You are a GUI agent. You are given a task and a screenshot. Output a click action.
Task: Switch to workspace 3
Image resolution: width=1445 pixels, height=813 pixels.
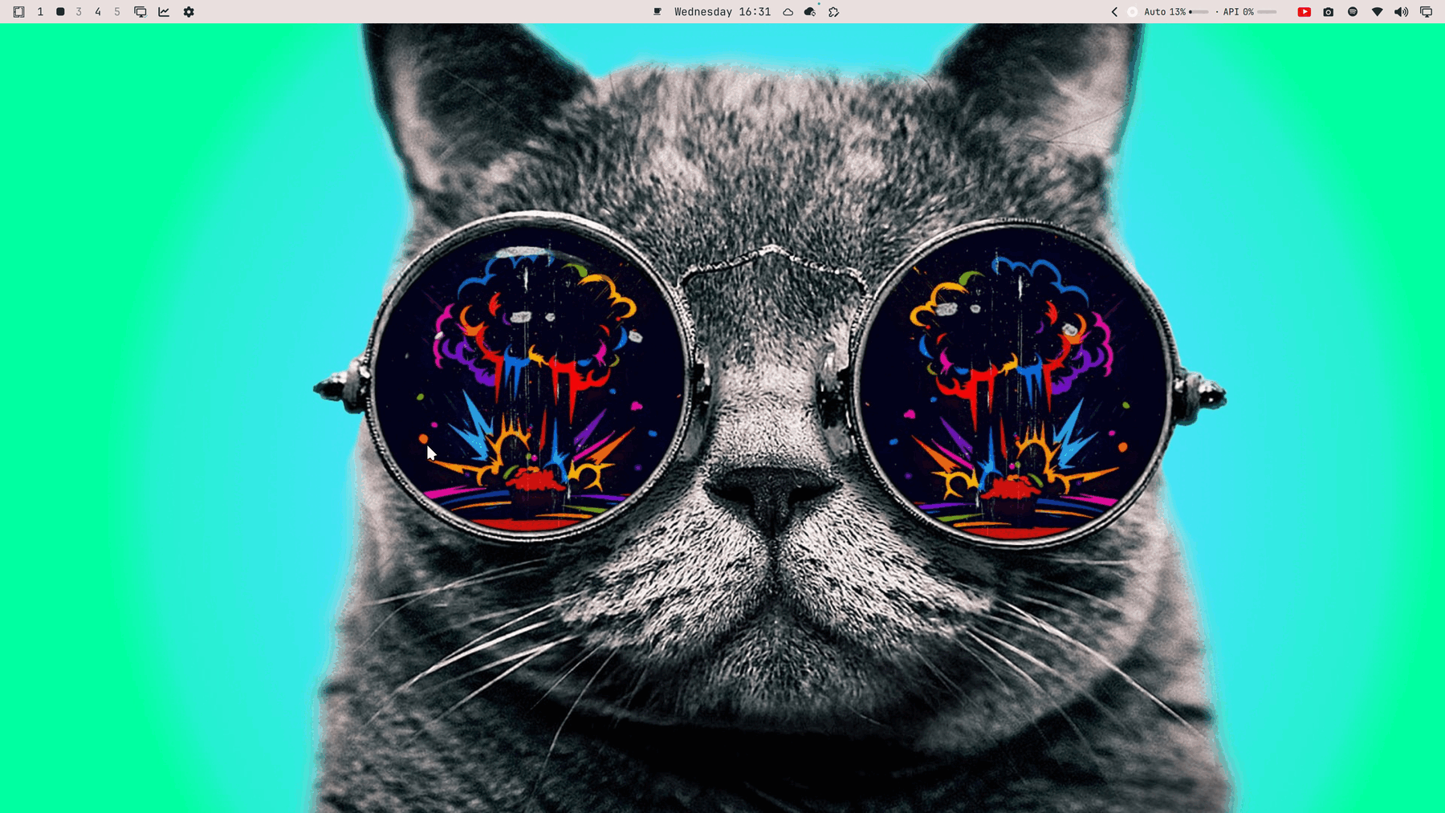coord(79,12)
